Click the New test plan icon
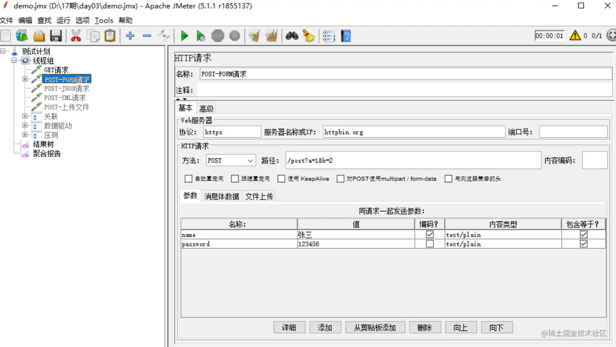Image resolution: width=616 pixels, height=347 pixels. pyautogui.click(x=6, y=36)
